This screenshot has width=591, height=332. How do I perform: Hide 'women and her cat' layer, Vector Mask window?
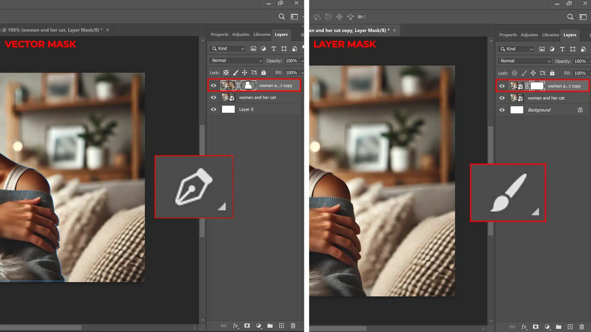pyautogui.click(x=214, y=97)
